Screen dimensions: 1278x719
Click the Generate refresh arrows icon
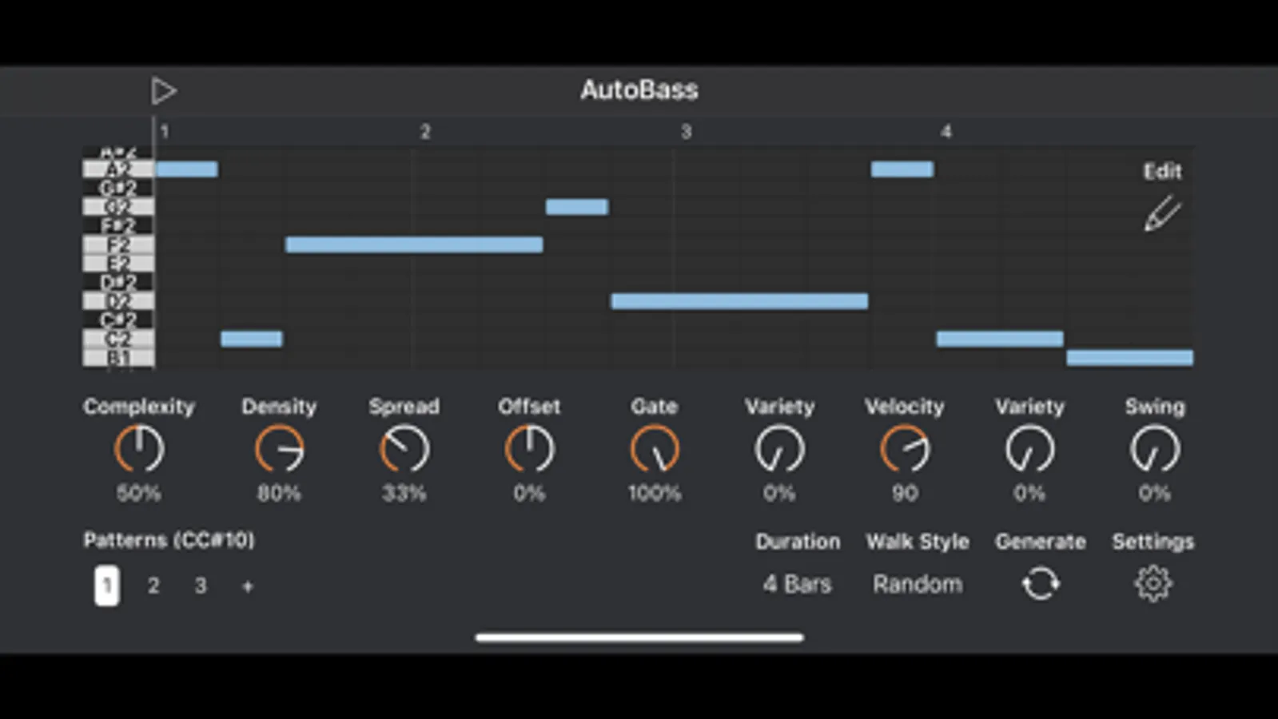pos(1041,584)
